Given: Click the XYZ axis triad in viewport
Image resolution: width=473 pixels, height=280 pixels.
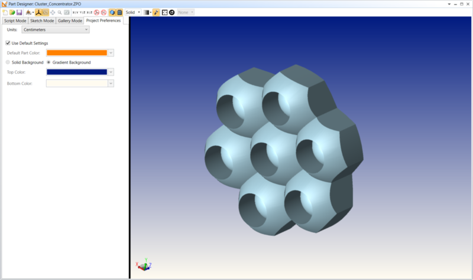Looking at the screenshot, I should [144, 265].
